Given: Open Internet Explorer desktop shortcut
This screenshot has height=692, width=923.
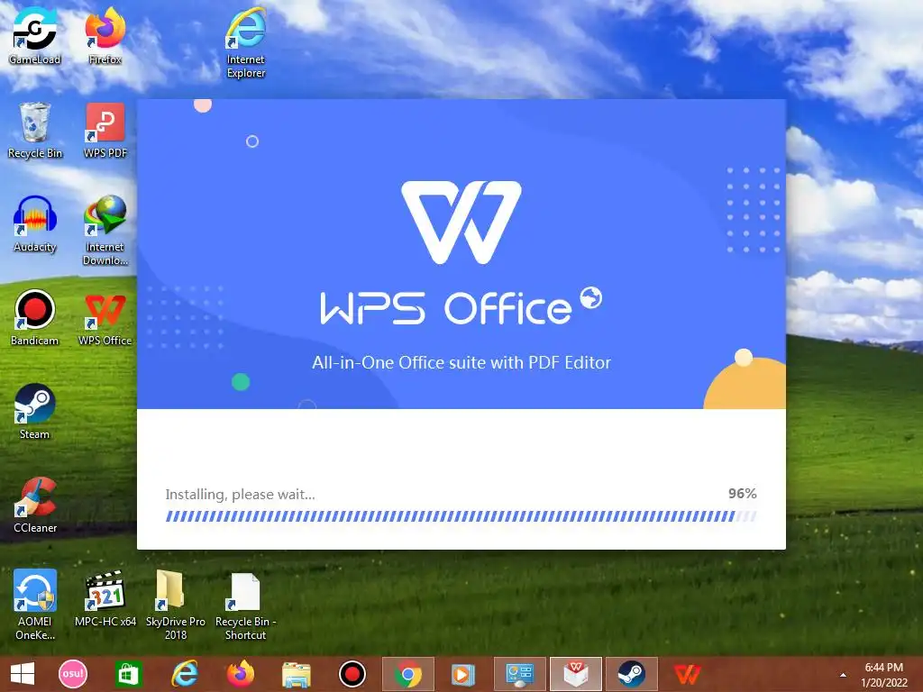Looking at the screenshot, I should point(245,42).
